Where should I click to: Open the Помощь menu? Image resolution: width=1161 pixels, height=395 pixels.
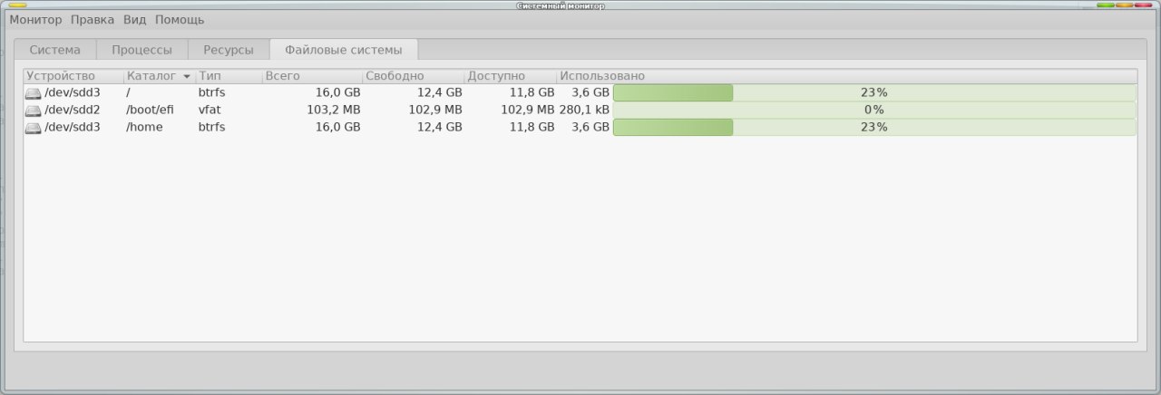pyautogui.click(x=180, y=19)
